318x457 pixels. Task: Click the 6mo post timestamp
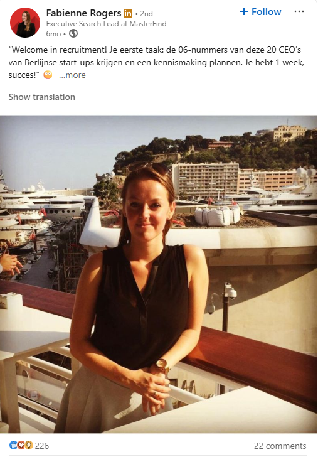(53, 34)
